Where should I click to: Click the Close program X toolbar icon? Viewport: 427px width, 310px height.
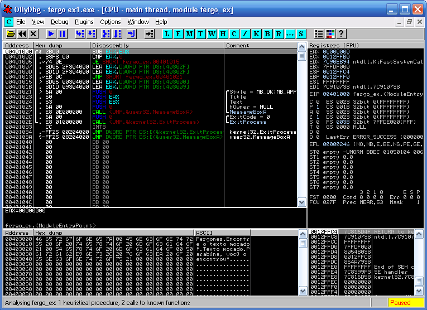click(33, 34)
